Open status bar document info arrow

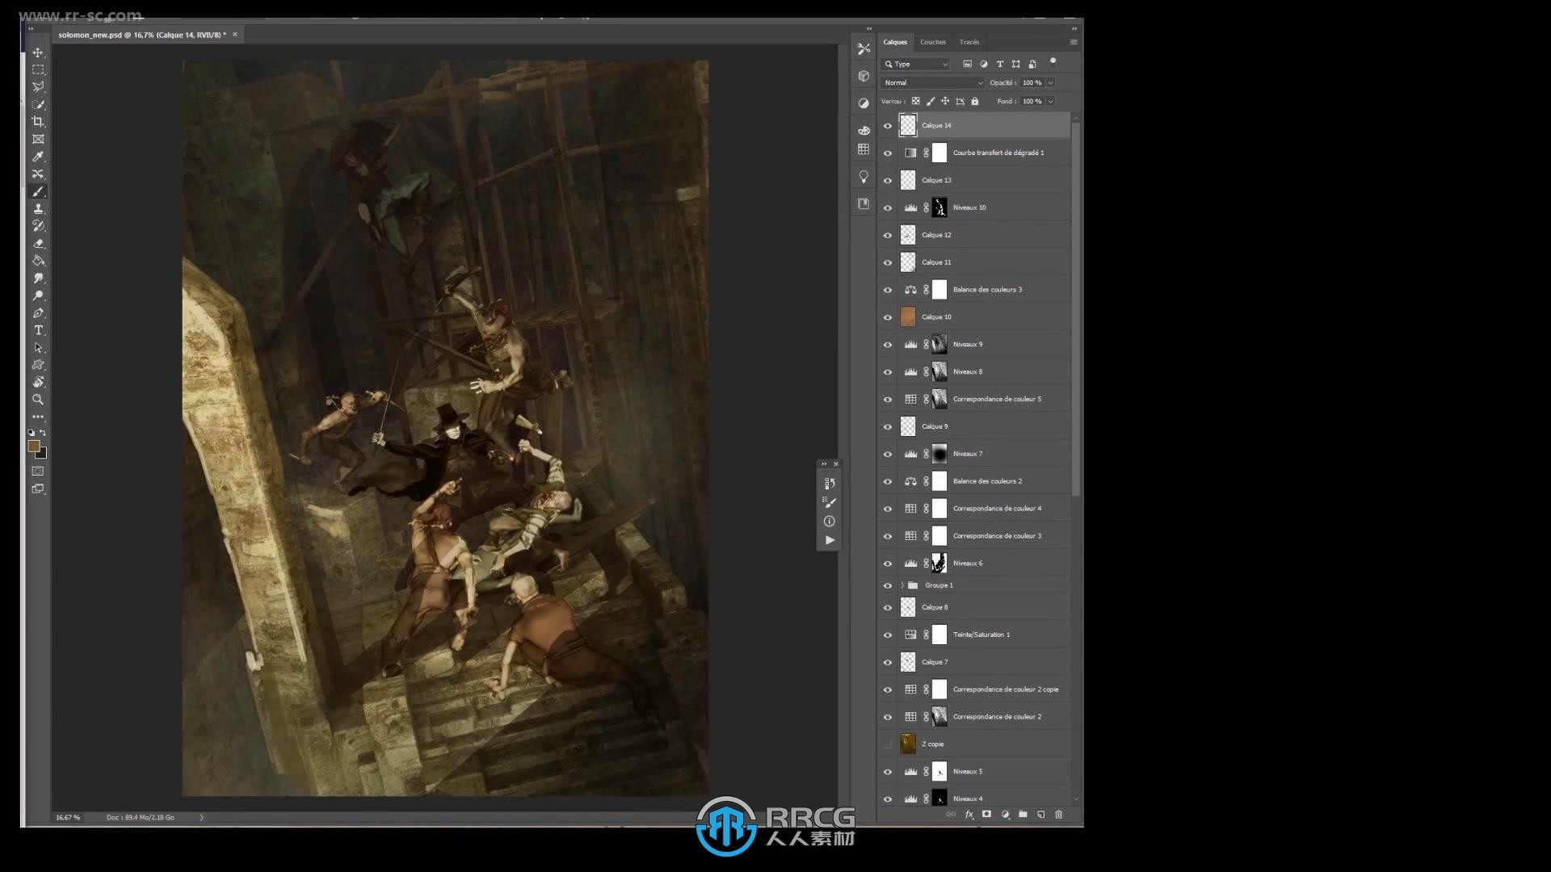pyautogui.click(x=201, y=817)
